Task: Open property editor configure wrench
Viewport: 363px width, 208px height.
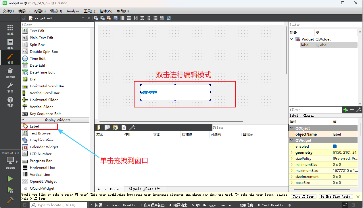Action: click(359, 110)
